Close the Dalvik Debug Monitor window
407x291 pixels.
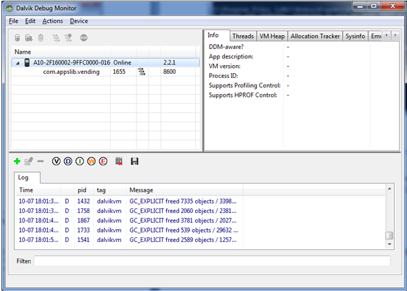pos(393,6)
